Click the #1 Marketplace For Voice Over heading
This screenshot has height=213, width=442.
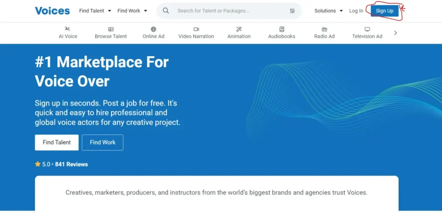[x=101, y=72]
